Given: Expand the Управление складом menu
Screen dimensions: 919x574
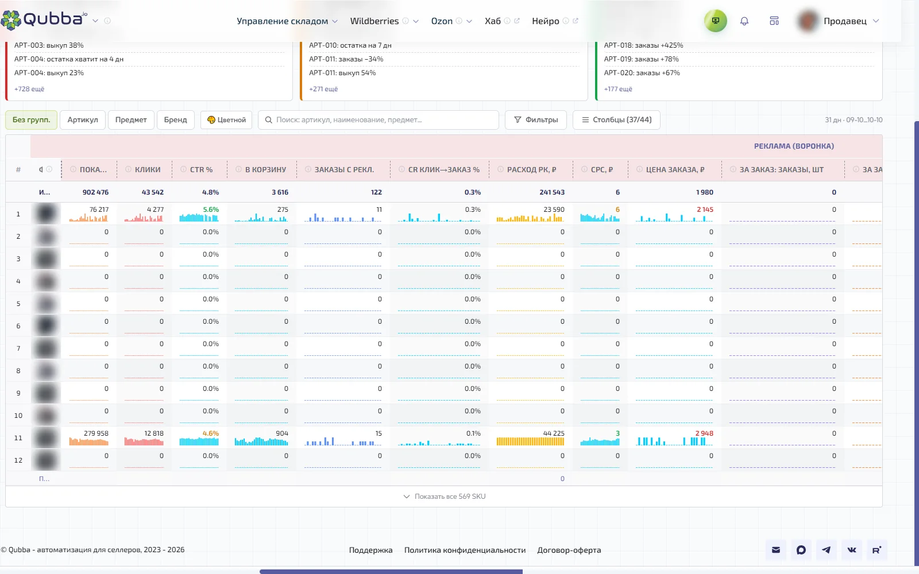Looking at the screenshot, I should pyautogui.click(x=287, y=21).
